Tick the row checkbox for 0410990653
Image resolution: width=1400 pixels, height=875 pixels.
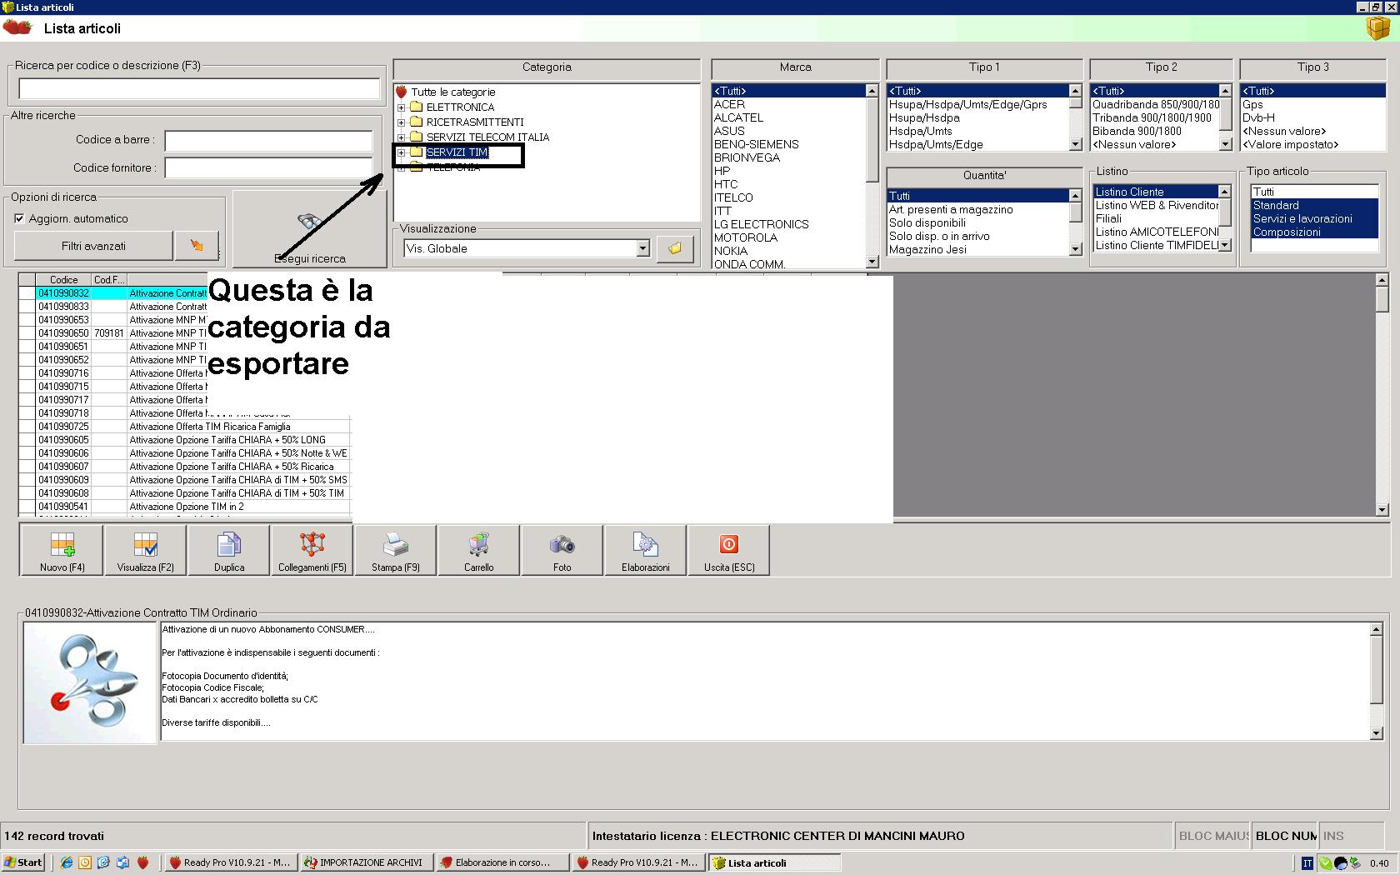coord(27,320)
